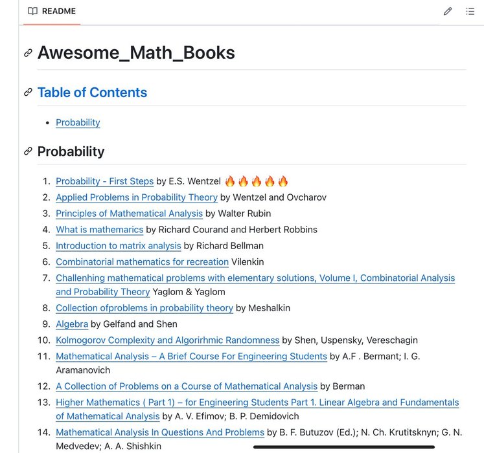Screen dimensions: 484x453
Task: Open Principles of Mathematical Analysis link
Action: (130, 214)
